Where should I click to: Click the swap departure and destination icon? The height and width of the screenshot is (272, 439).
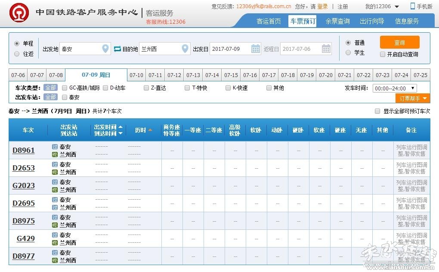pos(117,49)
